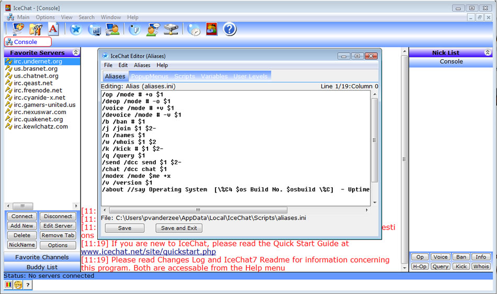Click the lightning icon of irc.undernet.org
497x294 pixels.
(9, 61)
